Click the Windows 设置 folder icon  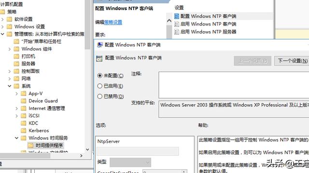point(9,27)
